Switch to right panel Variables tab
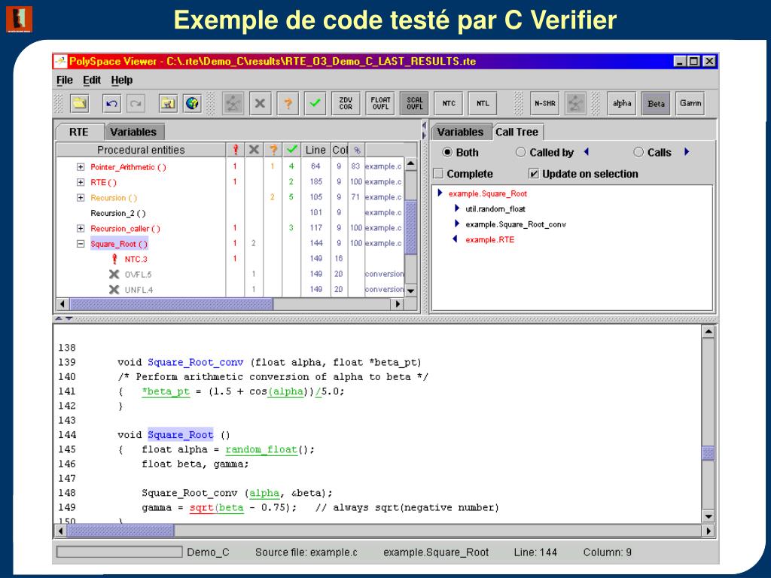 [x=460, y=132]
